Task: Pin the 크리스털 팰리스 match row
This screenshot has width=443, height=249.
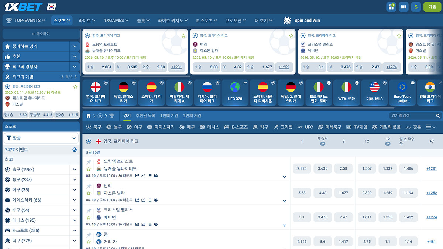Action: coord(89,210)
